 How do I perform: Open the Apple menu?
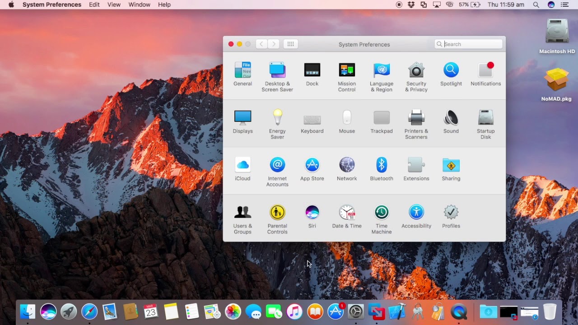click(x=11, y=5)
